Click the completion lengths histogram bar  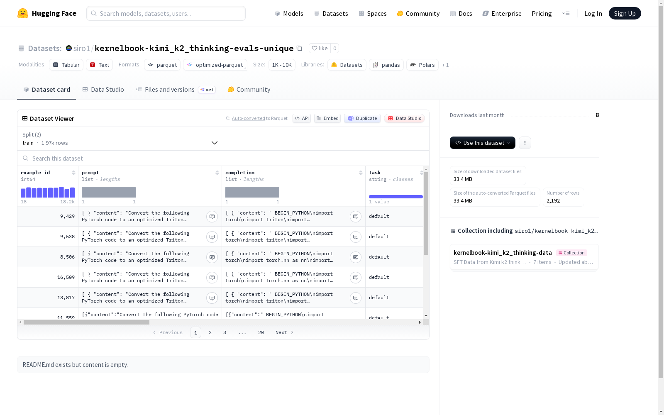coord(252,192)
